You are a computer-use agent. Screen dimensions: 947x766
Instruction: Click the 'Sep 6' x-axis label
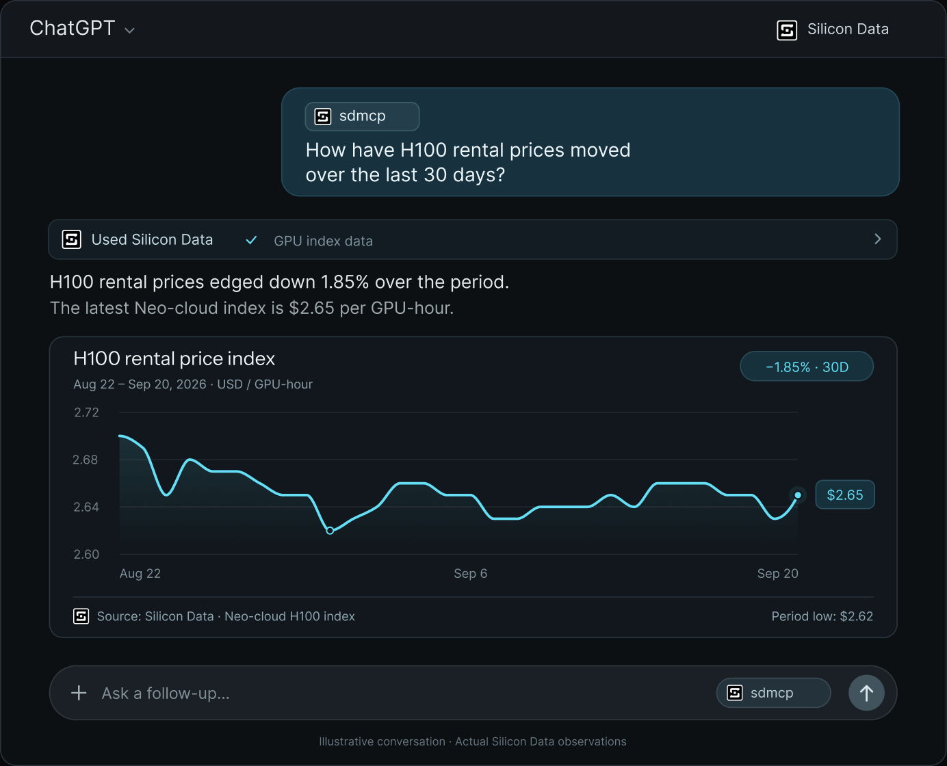[x=471, y=574]
